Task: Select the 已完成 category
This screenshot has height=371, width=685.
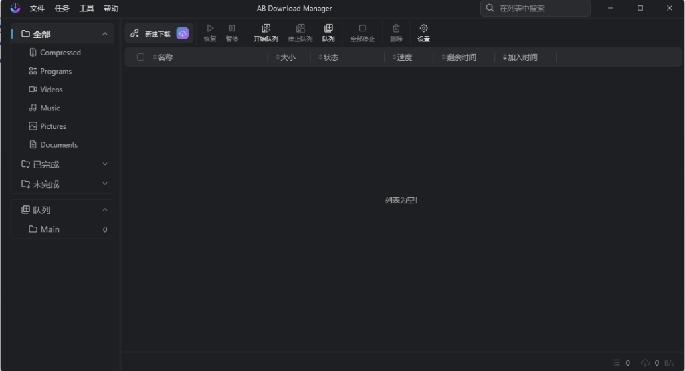Action: 62,164
